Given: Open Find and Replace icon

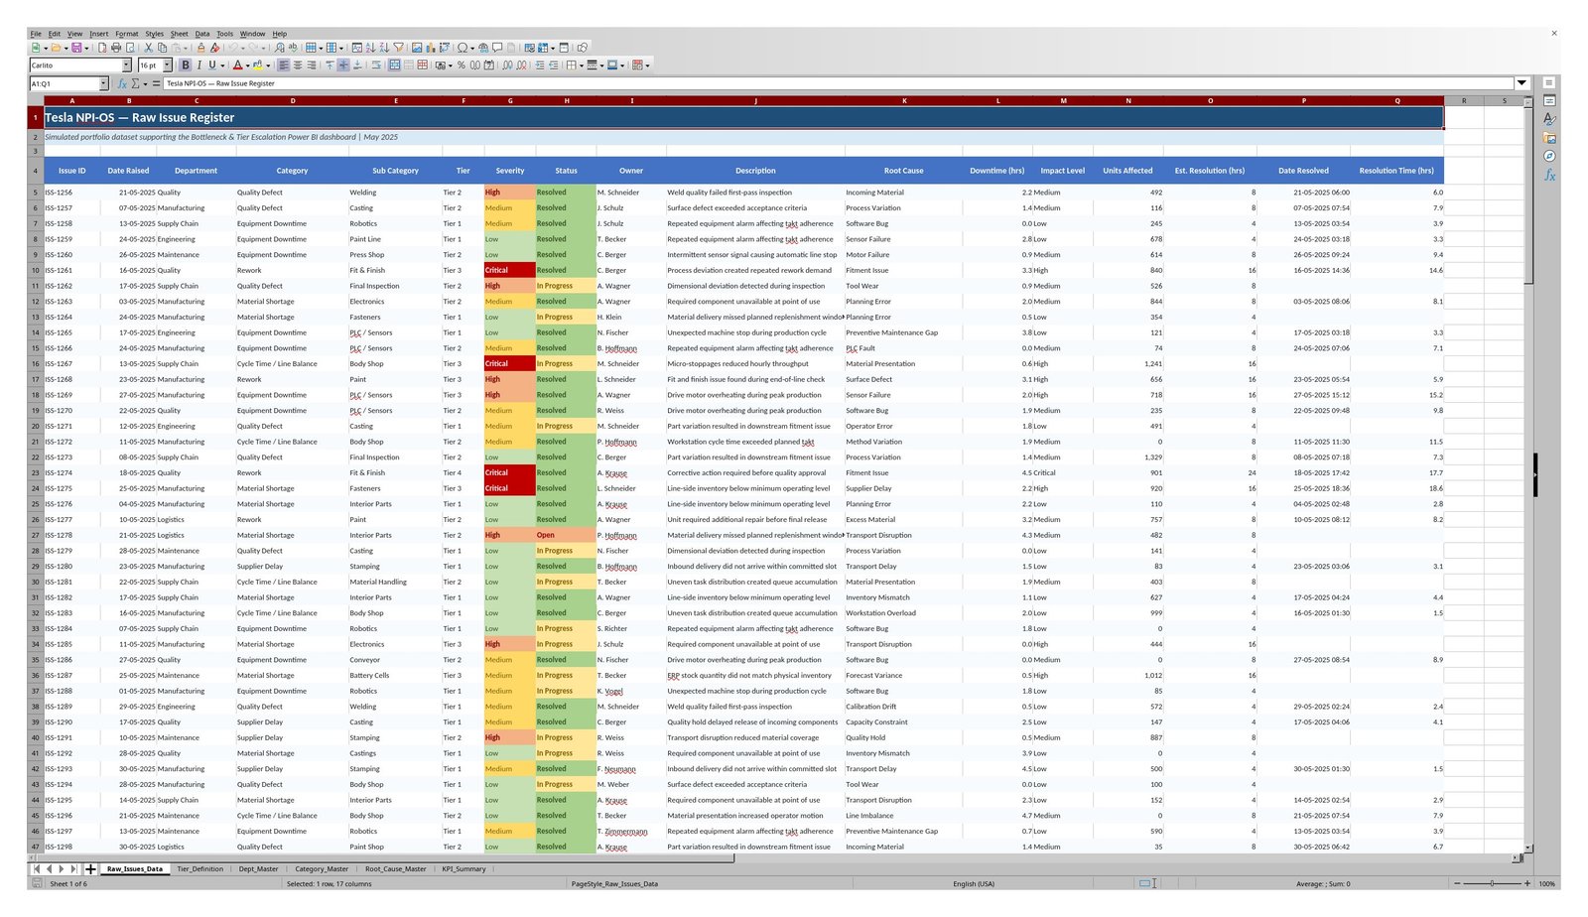Looking at the screenshot, I should tap(280, 48).
